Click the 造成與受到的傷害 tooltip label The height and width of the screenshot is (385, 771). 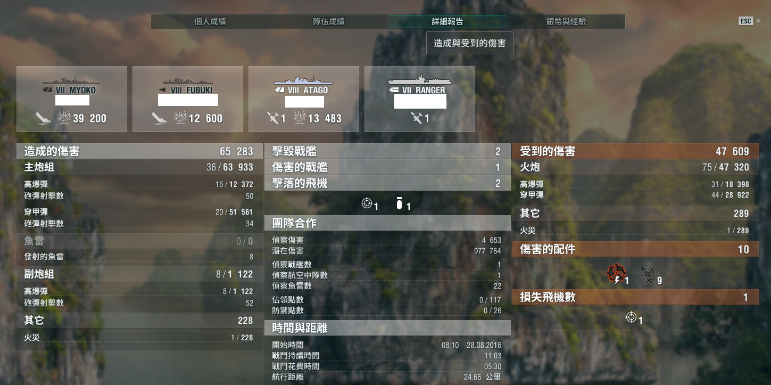(x=469, y=43)
